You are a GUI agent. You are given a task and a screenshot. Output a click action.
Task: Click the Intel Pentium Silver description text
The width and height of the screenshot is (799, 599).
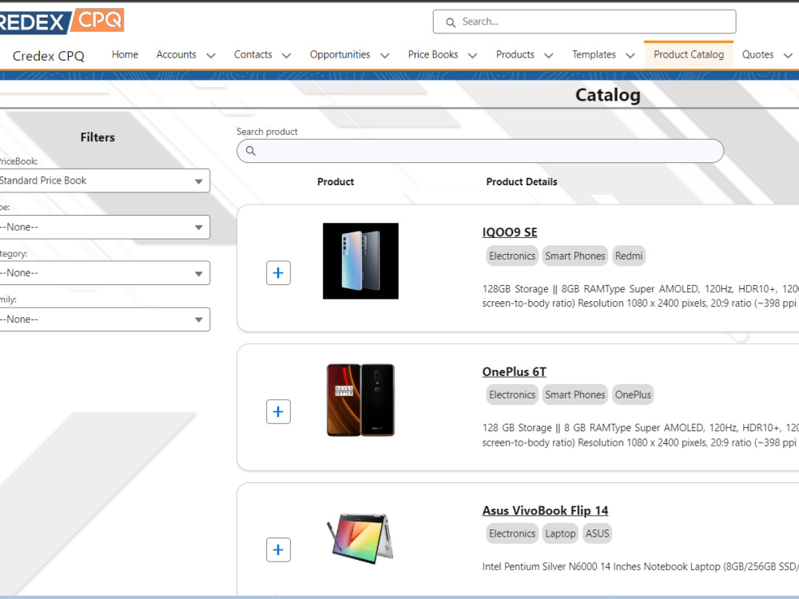(x=640, y=566)
